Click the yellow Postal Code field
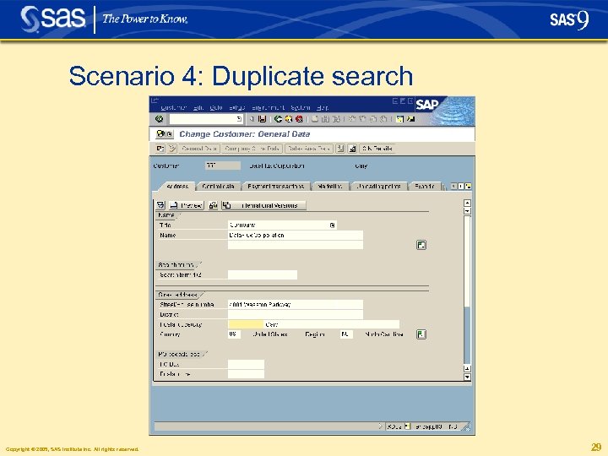 [x=246, y=324]
